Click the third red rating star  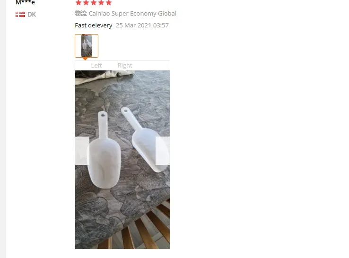(94, 2)
